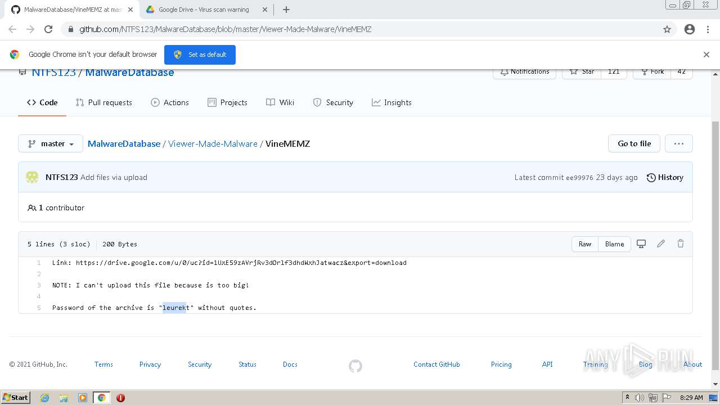Open the Projects tab
Viewport: 720px width, 405px height.
[227, 102]
